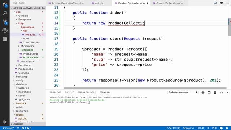Collapse the app folder
This screenshot has width=231, height=130.
[18, 12]
